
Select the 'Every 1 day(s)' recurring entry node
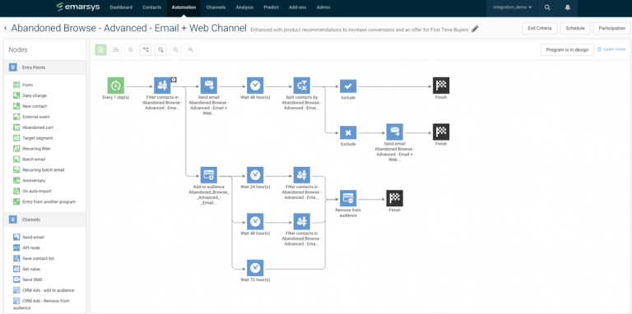116,85
